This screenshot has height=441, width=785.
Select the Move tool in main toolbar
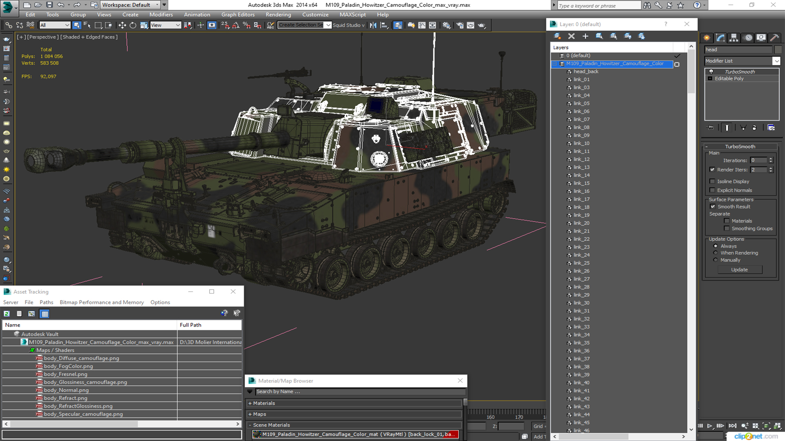122,25
